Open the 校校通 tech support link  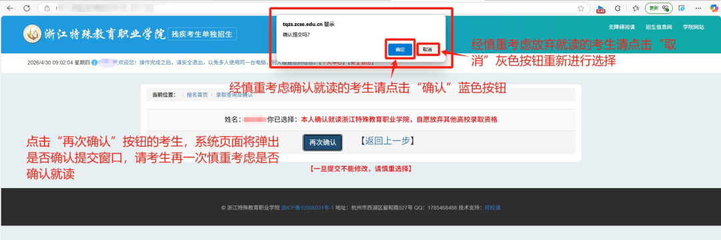click(x=492, y=208)
